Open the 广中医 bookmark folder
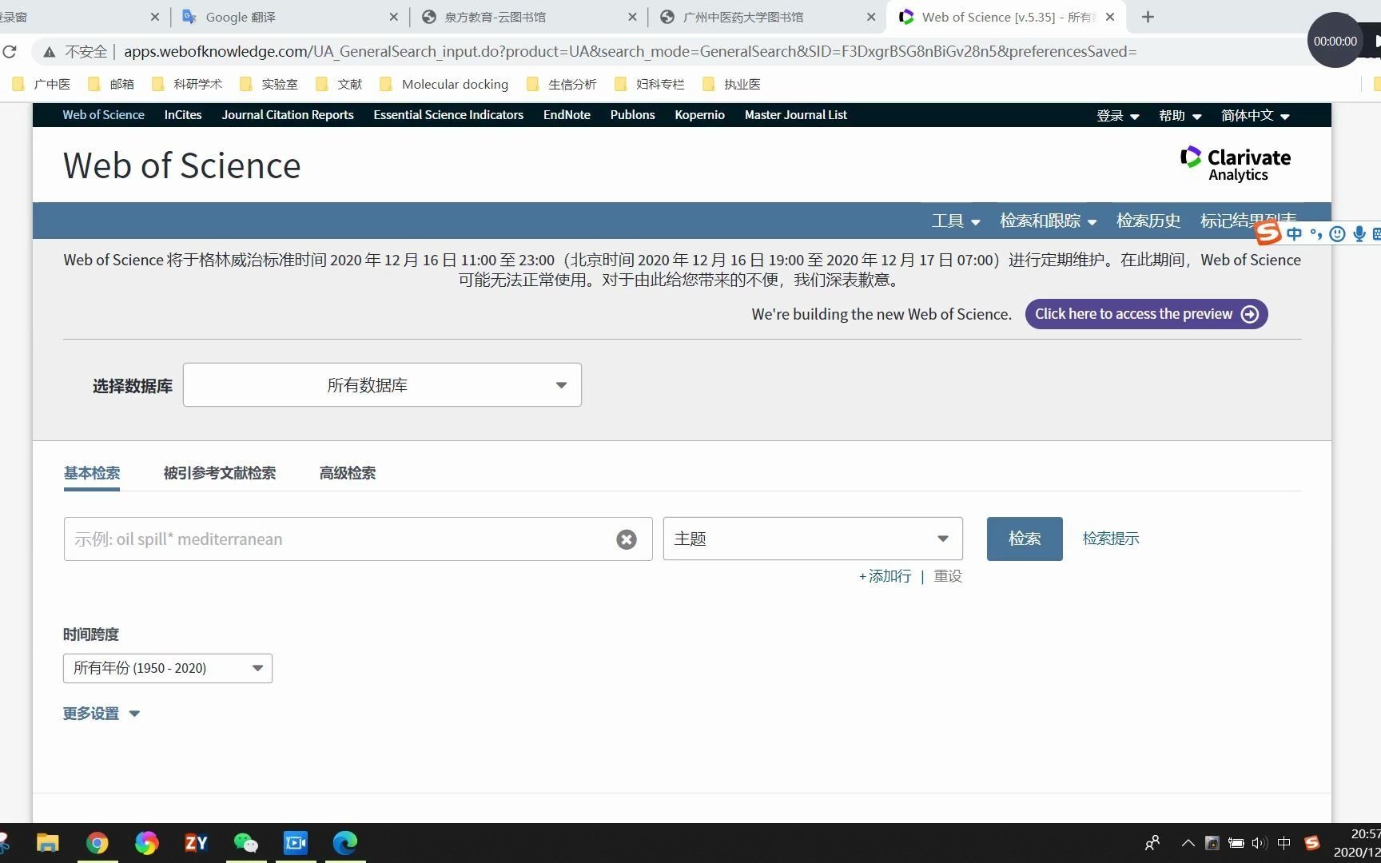The height and width of the screenshot is (863, 1381). [x=42, y=84]
